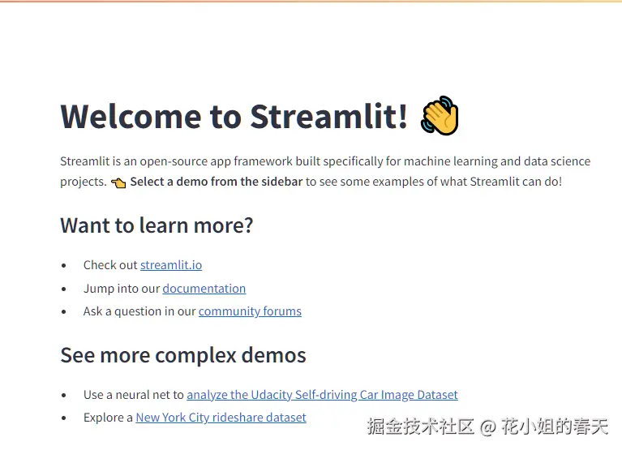The width and height of the screenshot is (622, 450).
Task: Click the waving hand emoji in title
Action: pyautogui.click(x=440, y=115)
